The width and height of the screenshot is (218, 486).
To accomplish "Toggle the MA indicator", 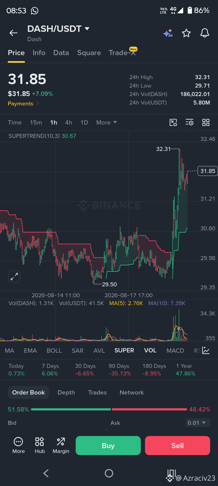I will 9,351.
